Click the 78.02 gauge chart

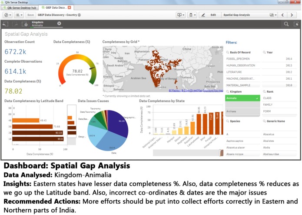click(77, 69)
